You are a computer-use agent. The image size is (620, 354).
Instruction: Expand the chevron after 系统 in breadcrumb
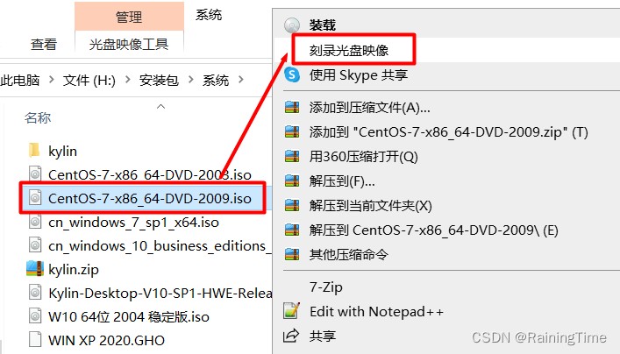(241, 80)
